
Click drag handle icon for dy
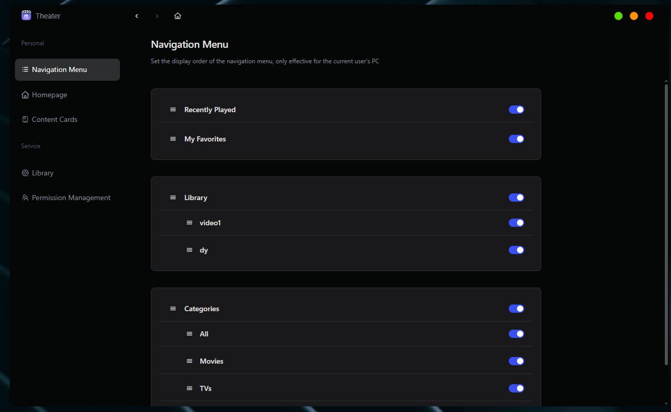[190, 250]
